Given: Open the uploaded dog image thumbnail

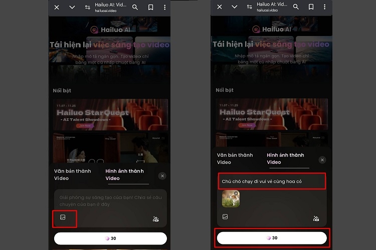Looking at the screenshot, I should coord(231,199).
